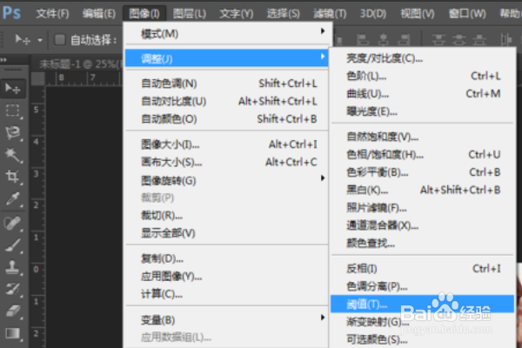Open 色相/饱和度(H) adjustment
This screenshot has height=348, width=522.
423,155
